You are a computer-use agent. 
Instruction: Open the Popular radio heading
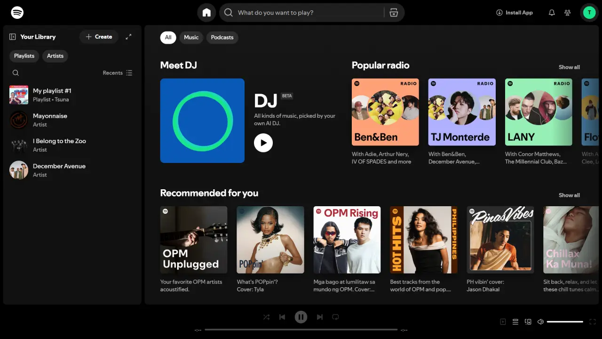(380, 65)
